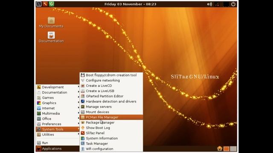Select 'Boot floppy/cdrom creation tool' text
The width and height of the screenshot is (273, 153).
click(111, 75)
